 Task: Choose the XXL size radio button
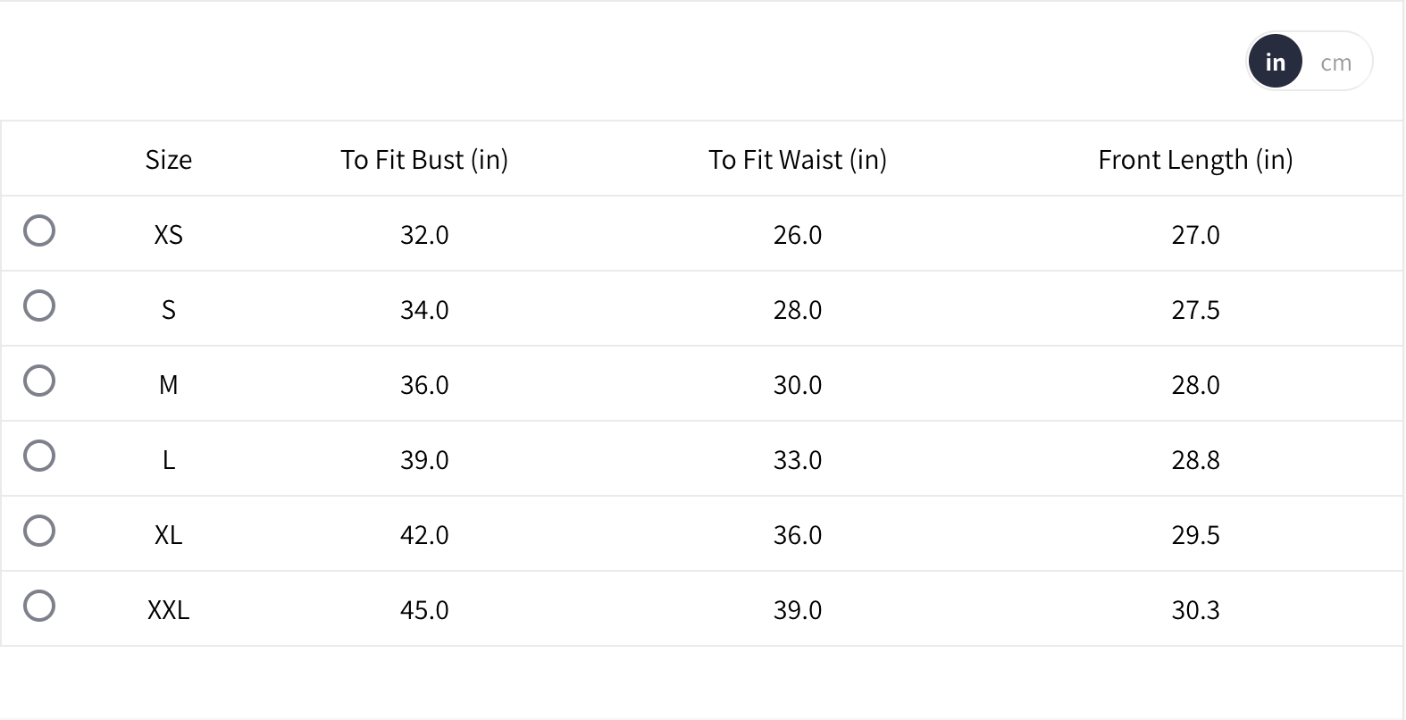tap(39, 606)
